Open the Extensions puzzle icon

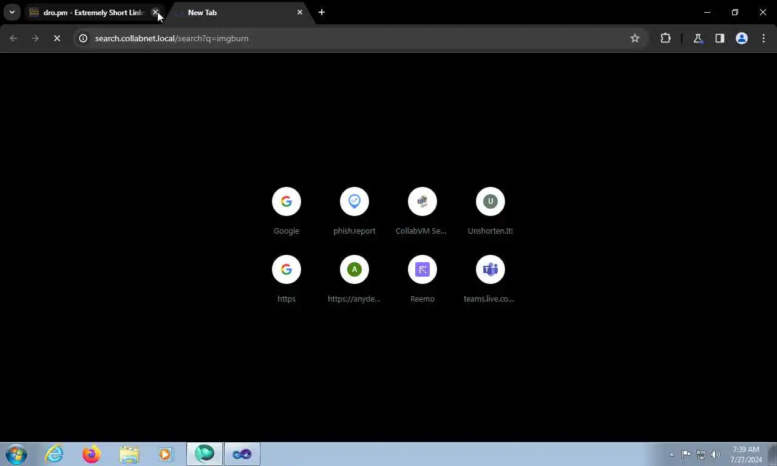[666, 38]
